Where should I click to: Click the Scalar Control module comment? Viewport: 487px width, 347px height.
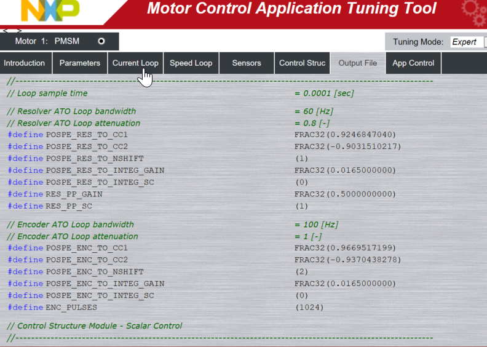point(95,325)
